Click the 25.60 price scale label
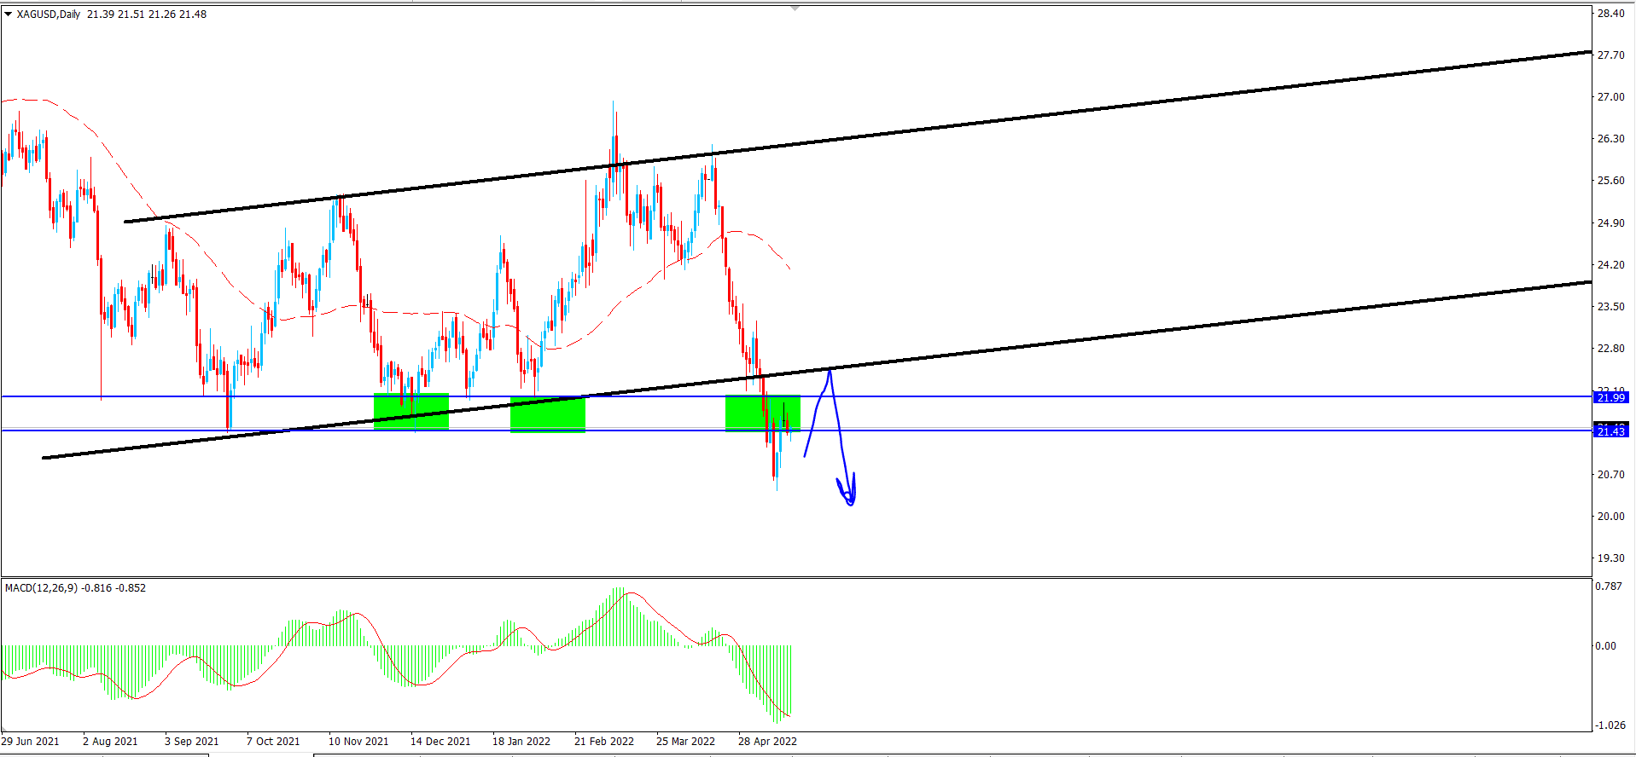Image resolution: width=1636 pixels, height=757 pixels. [1611, 181]
